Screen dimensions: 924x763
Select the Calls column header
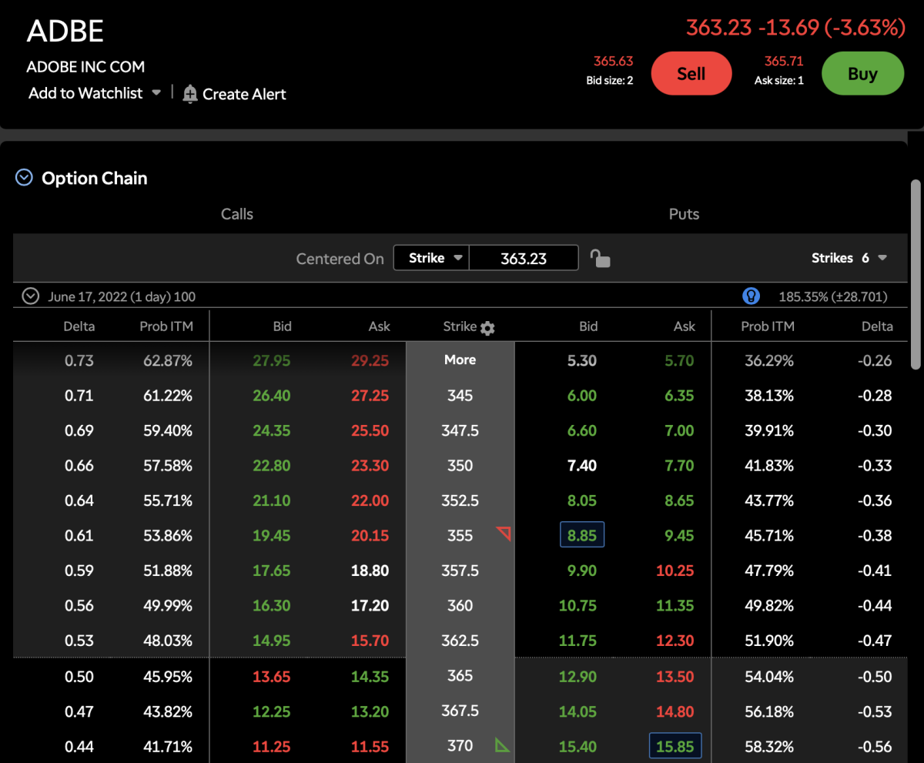[236, 214]
